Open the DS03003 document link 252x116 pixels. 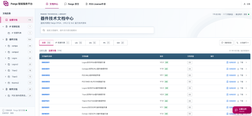[x=46, y=82]
